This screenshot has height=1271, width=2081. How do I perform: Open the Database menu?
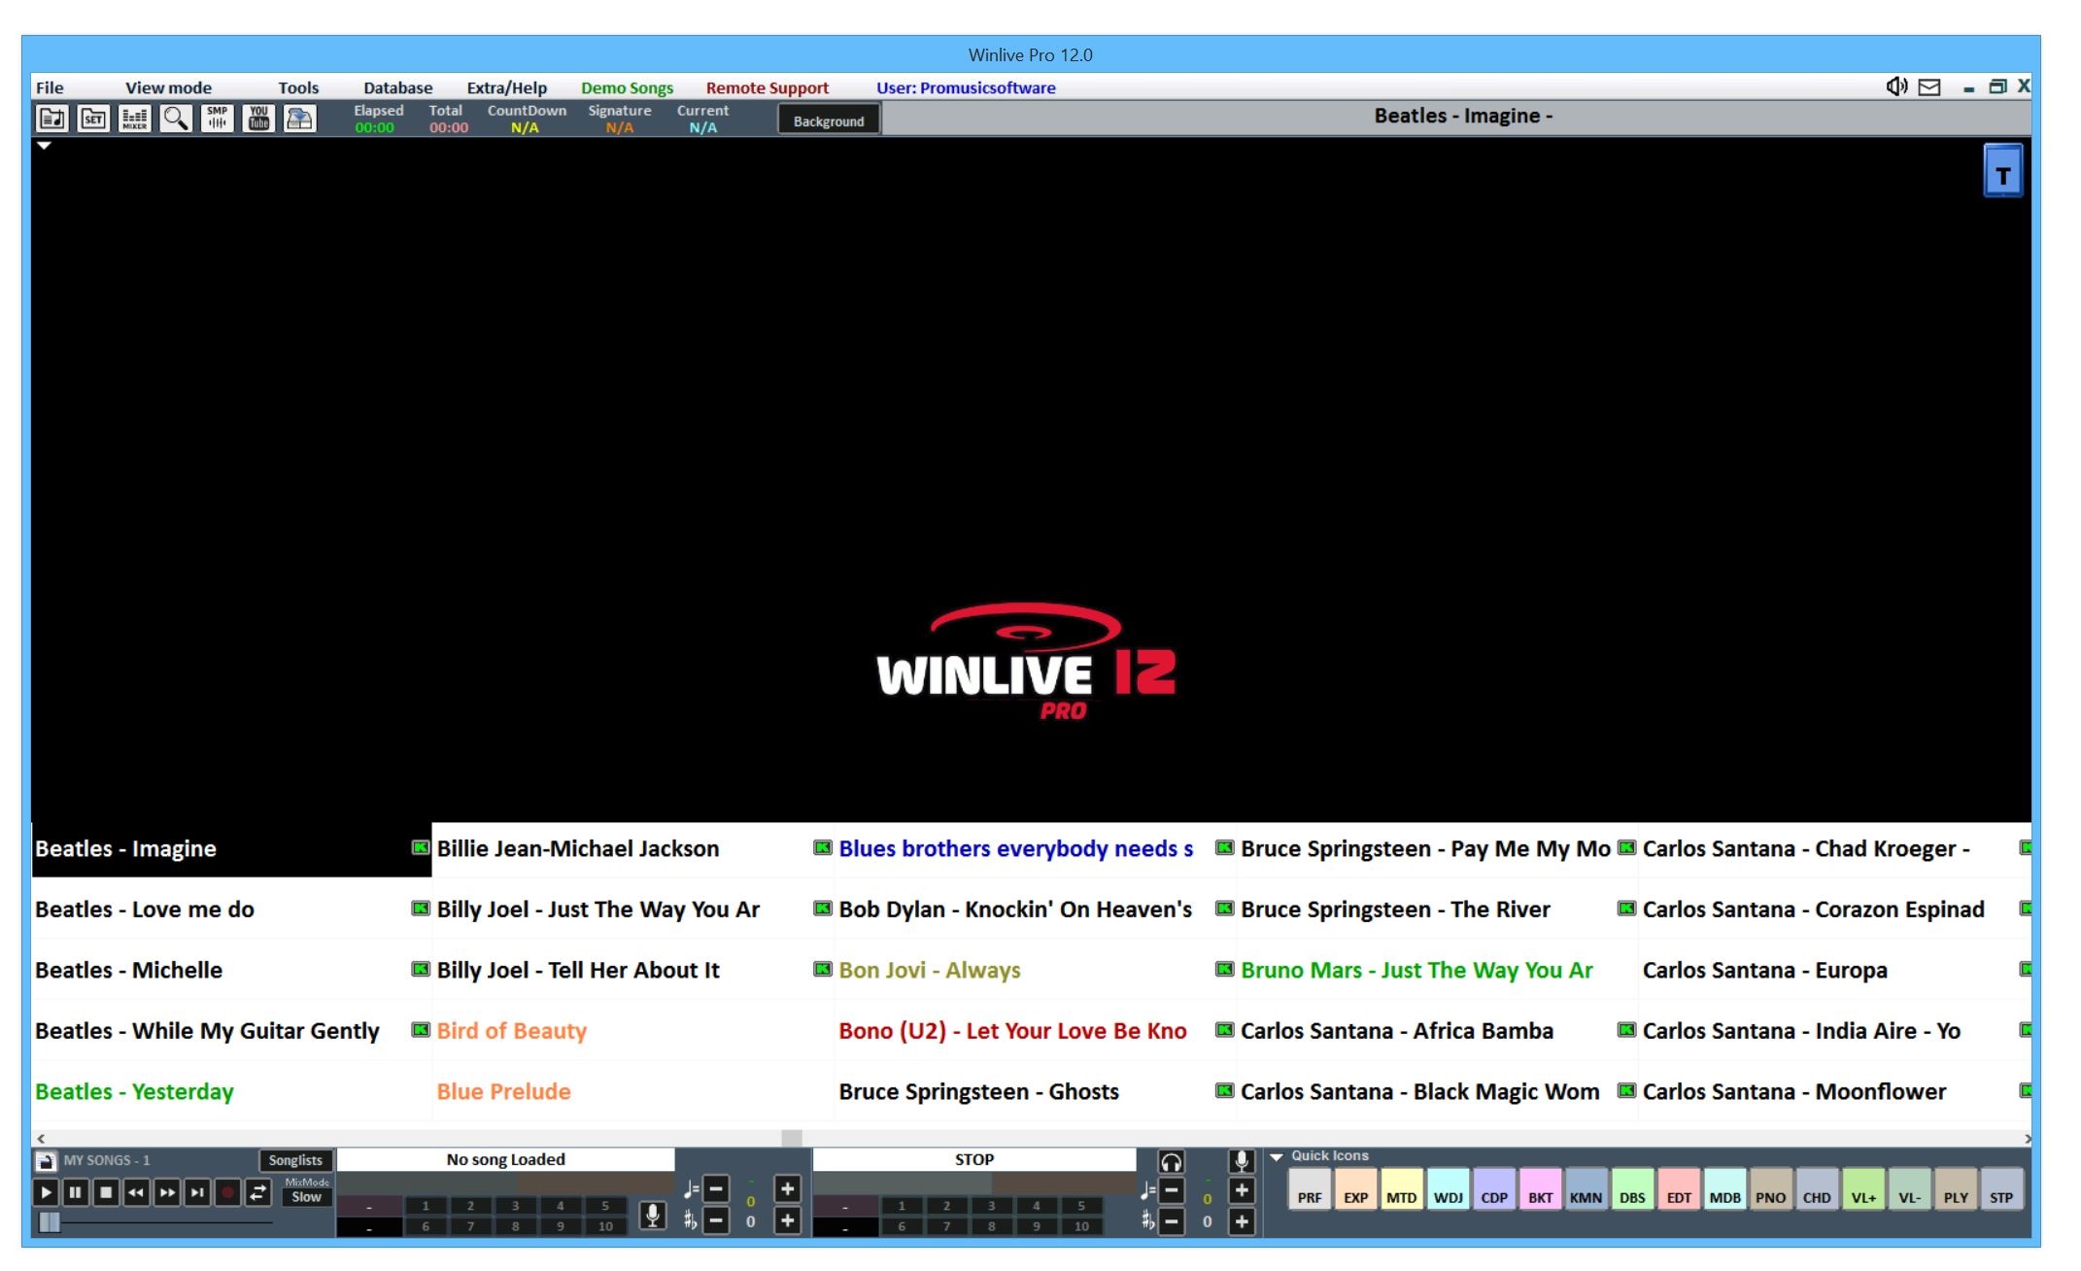coord(398,87)
